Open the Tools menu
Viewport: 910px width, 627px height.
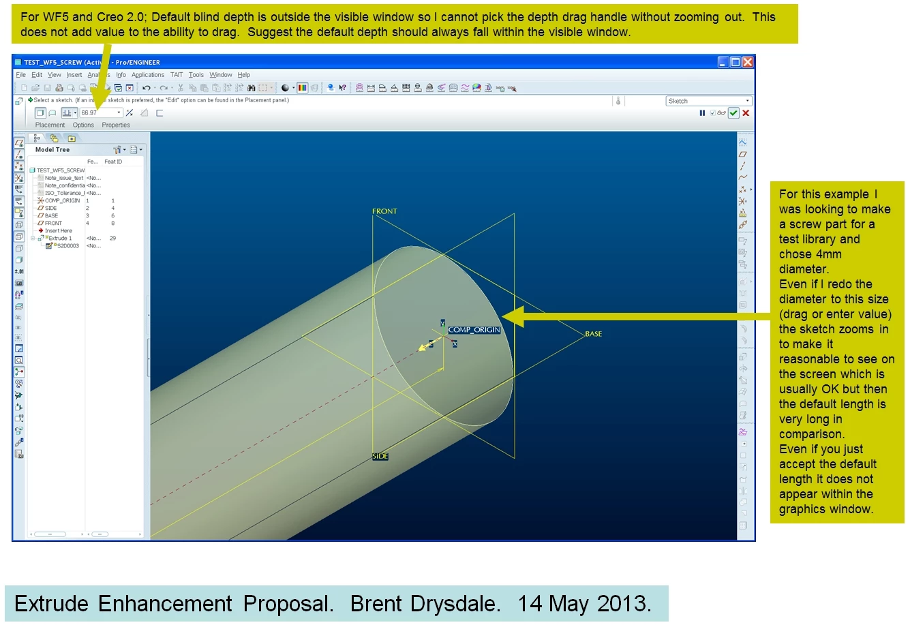pos(196,75)
